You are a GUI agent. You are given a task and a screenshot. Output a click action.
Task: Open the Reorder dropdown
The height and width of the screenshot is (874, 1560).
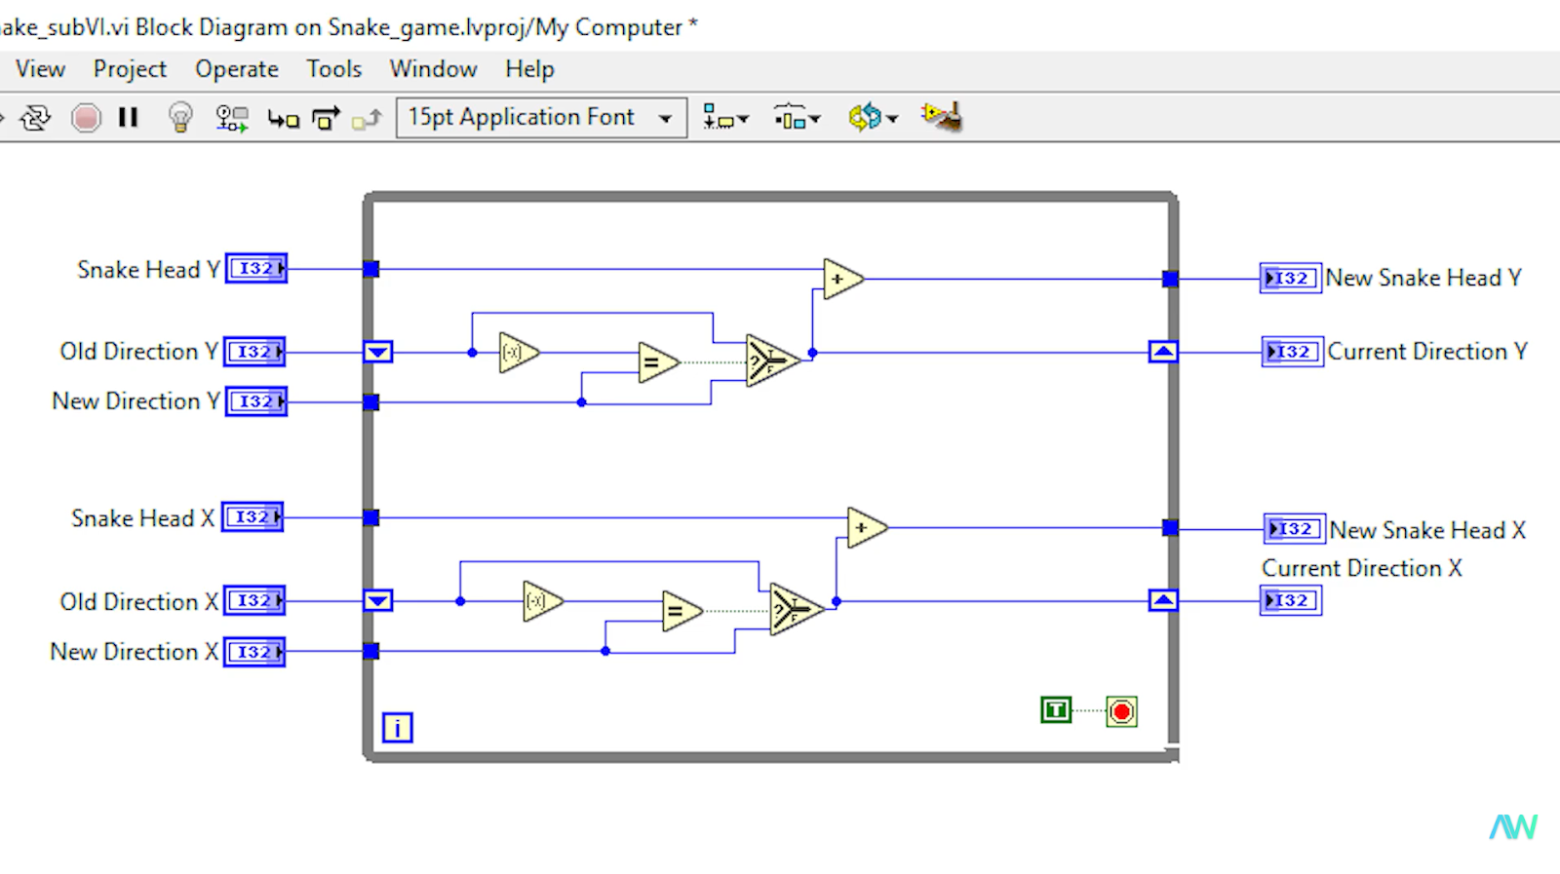click(873, 118)
